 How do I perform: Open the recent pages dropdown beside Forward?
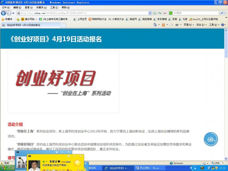[x=13, y=13]
